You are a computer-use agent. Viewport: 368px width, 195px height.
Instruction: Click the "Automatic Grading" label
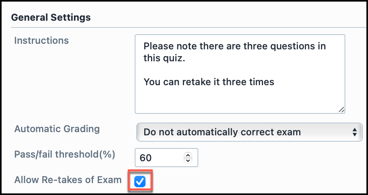(57, 129)
